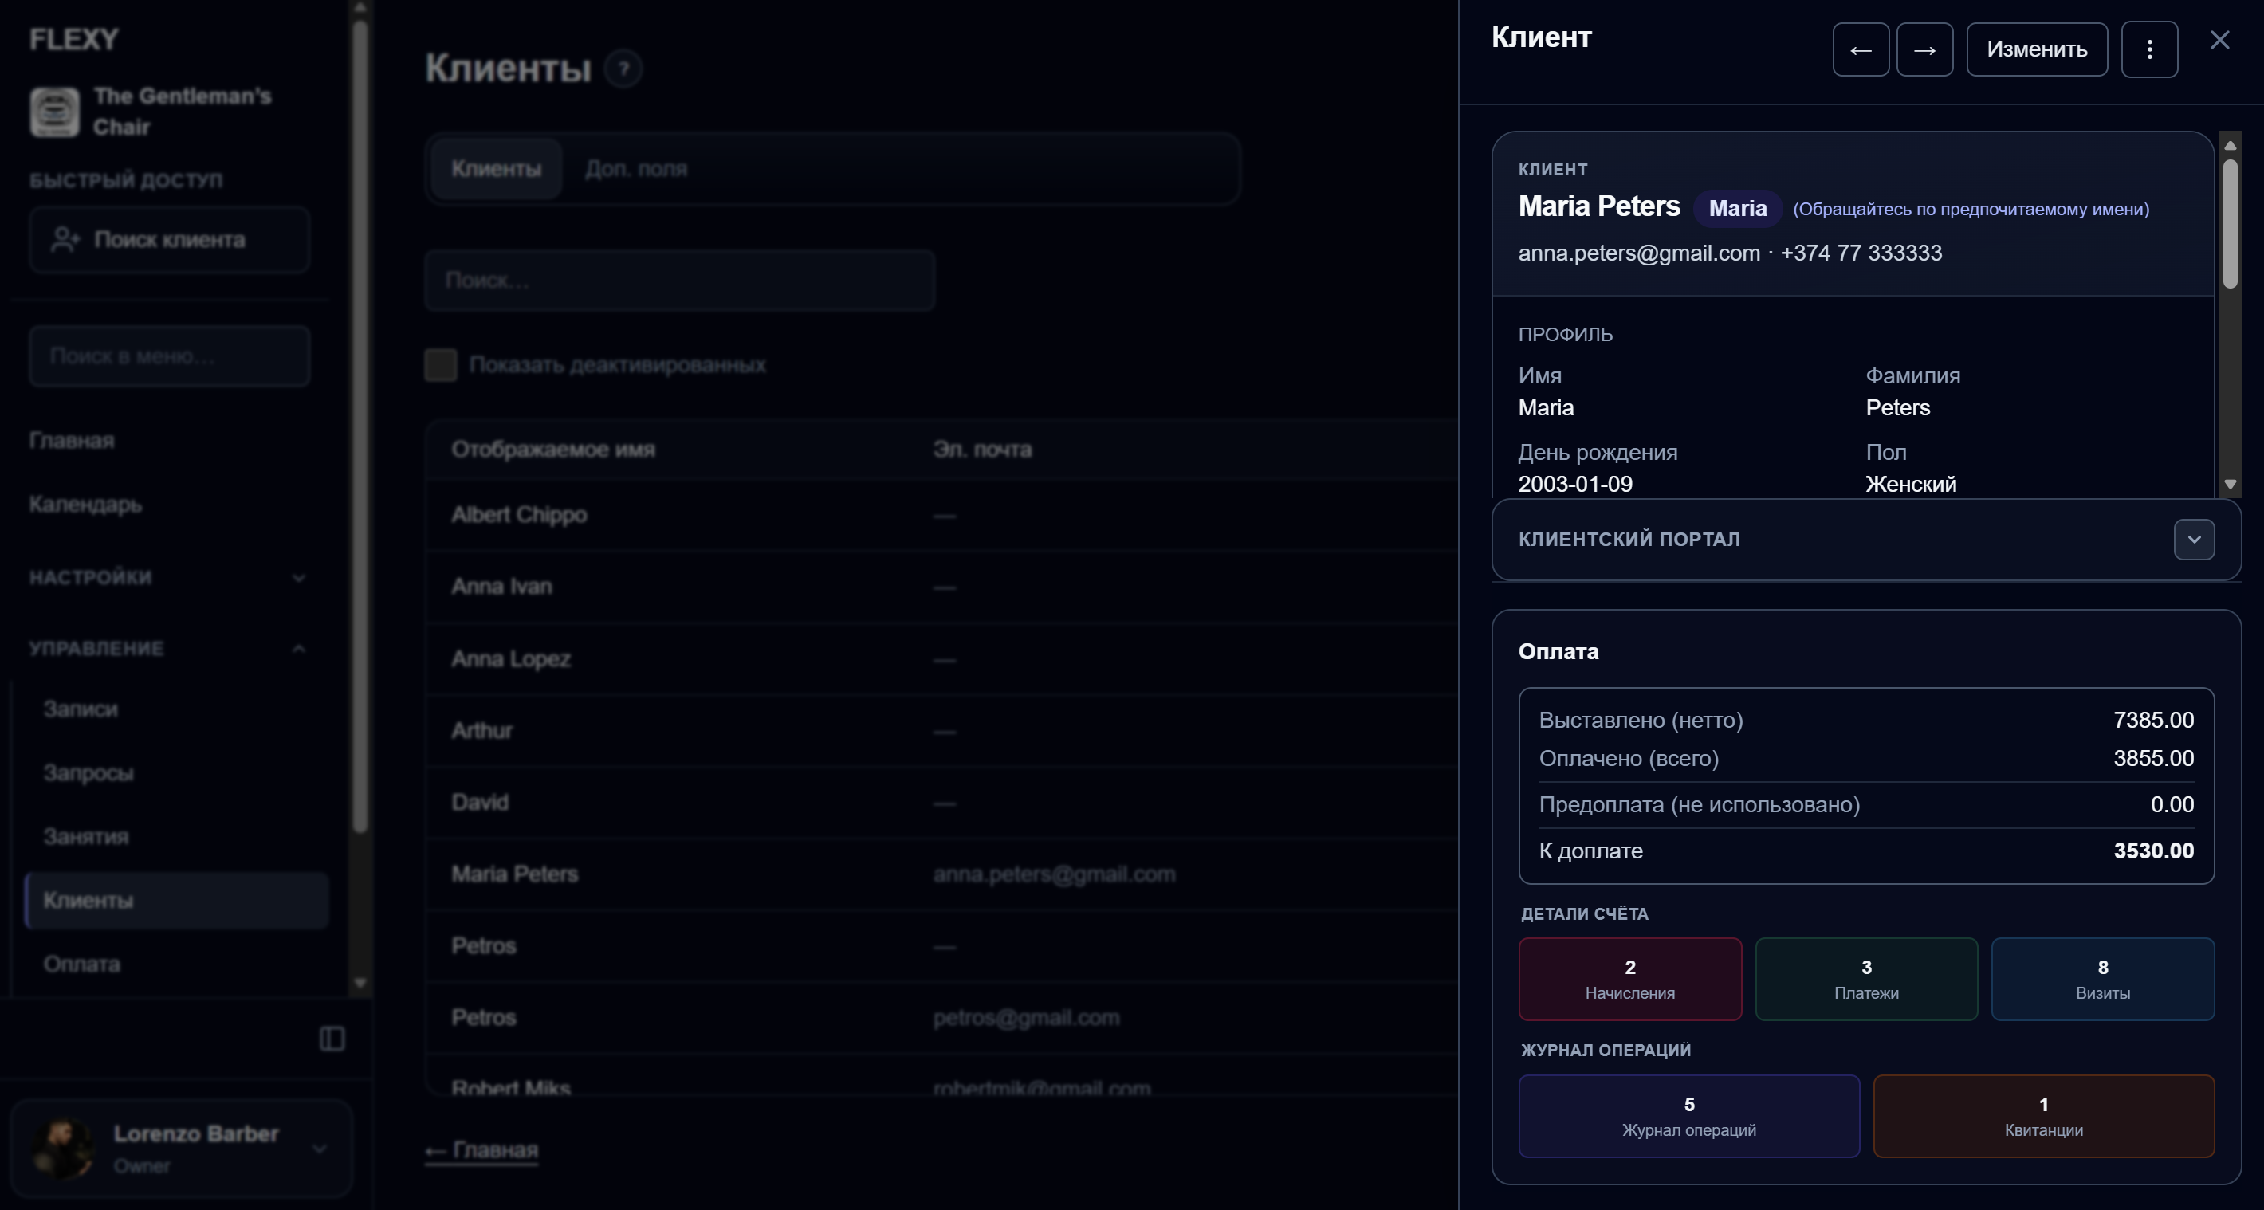Click the Maria preferred name badge

pos(1738,208)
